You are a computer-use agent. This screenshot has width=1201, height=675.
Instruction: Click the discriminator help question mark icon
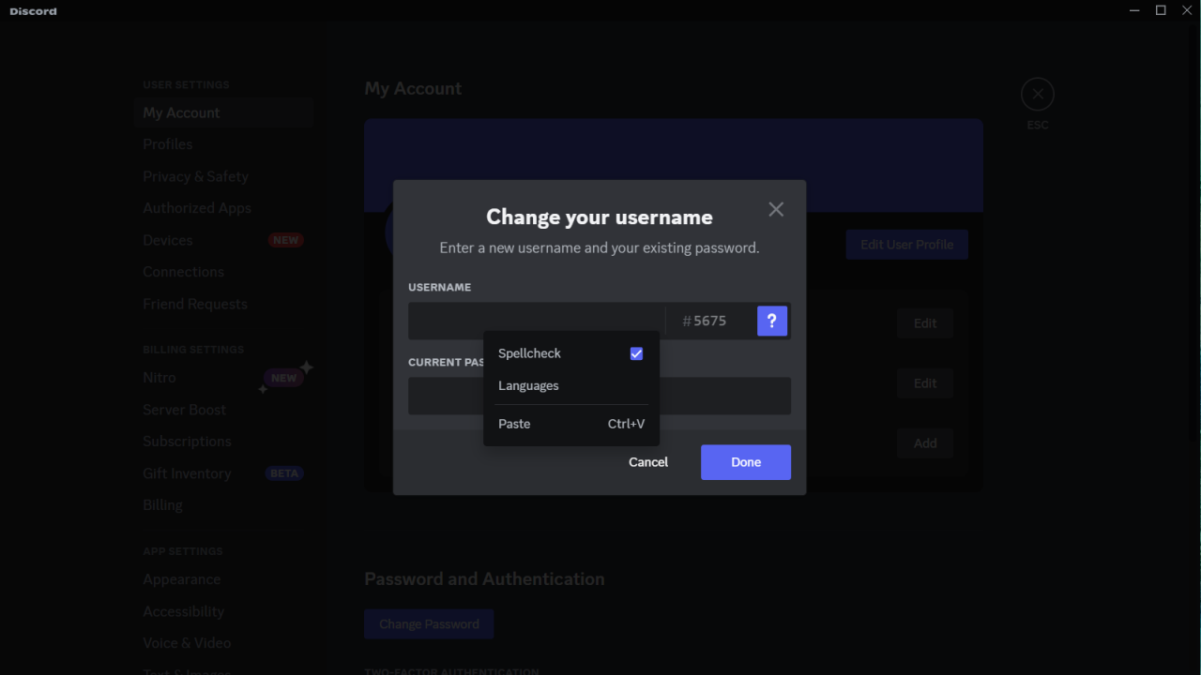pos(772,321)
